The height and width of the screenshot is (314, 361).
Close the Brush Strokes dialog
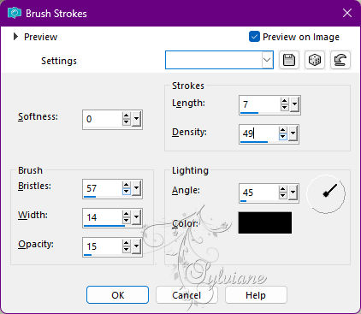(347, 13)
